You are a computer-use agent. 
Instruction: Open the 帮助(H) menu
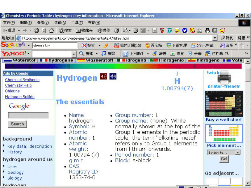pos(94,22)
